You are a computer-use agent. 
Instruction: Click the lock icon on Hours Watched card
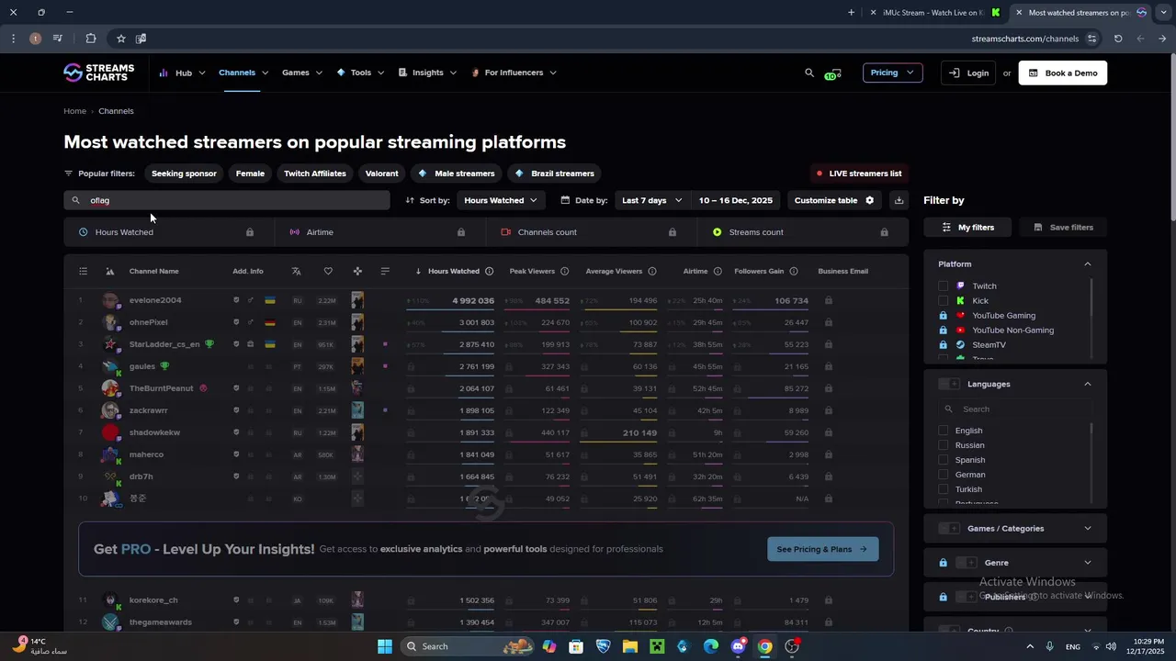(250, 232)
